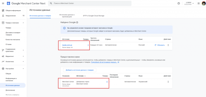206x97 pixels.
Task: Collapse the Настройки section
Action: tap(23, 69)
